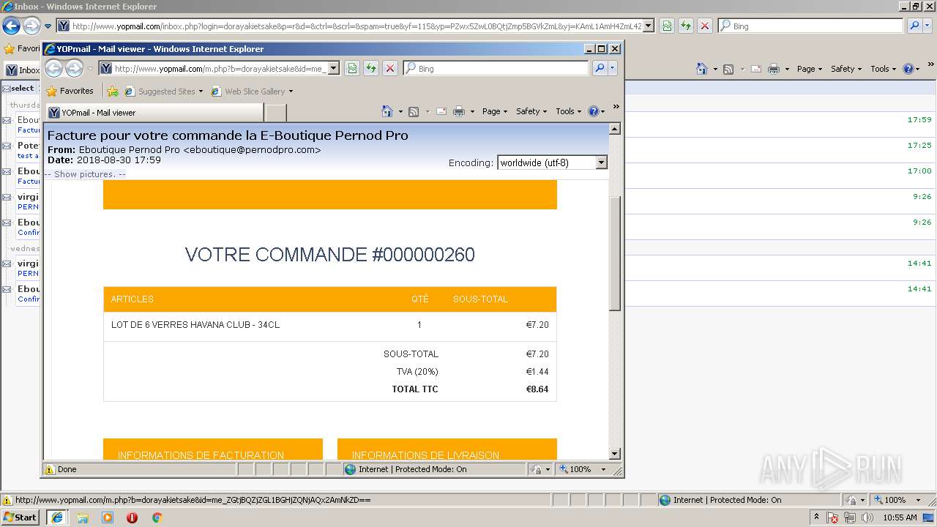Viewport: 937px width, 527px height.
Task: Open Help icon in Inbox window toolbar
Action: tap(908, 69)
